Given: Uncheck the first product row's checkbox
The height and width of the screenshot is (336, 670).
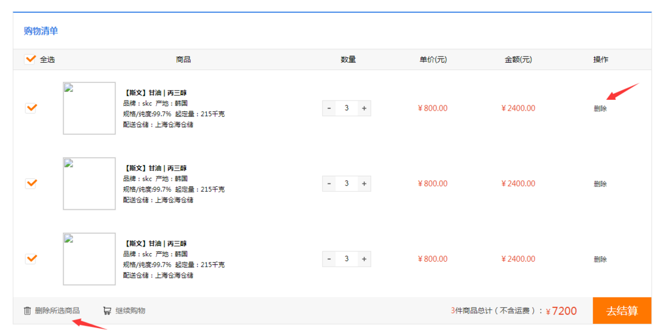Looking at the screenshot, I should (x=31, y=108).
